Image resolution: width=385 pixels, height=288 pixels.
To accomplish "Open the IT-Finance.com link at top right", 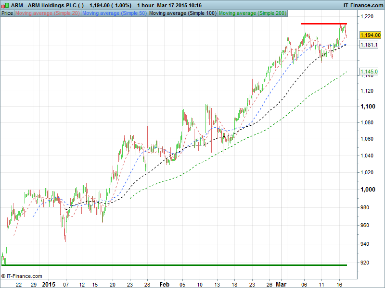I will (362, 5).
